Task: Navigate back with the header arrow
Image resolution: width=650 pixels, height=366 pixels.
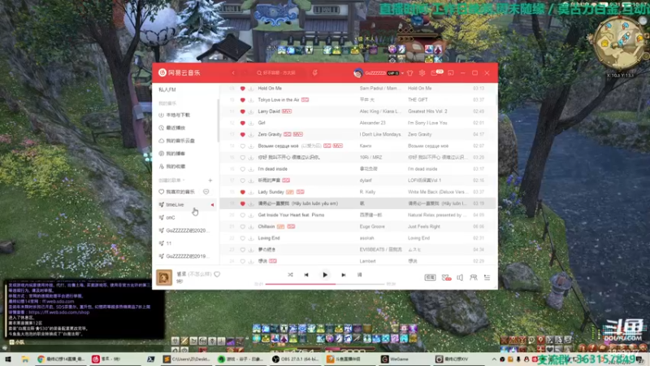Action: 233,72
